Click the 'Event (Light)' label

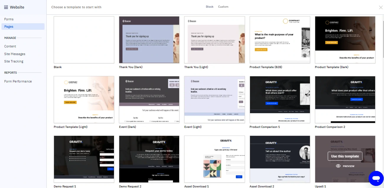193,127
